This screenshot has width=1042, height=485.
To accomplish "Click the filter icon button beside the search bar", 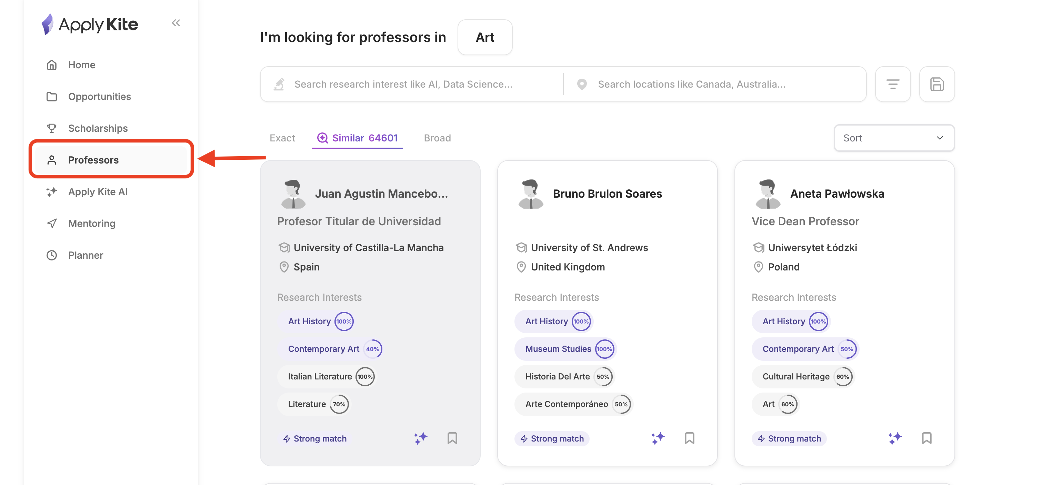I will pos(892,84).
